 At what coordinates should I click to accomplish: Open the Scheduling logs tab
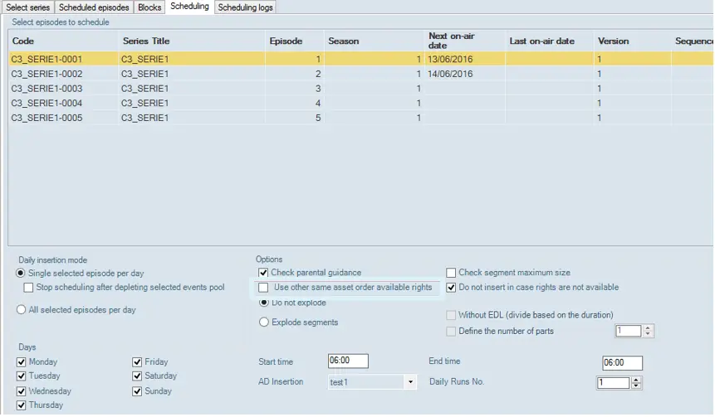click(245, 7)
